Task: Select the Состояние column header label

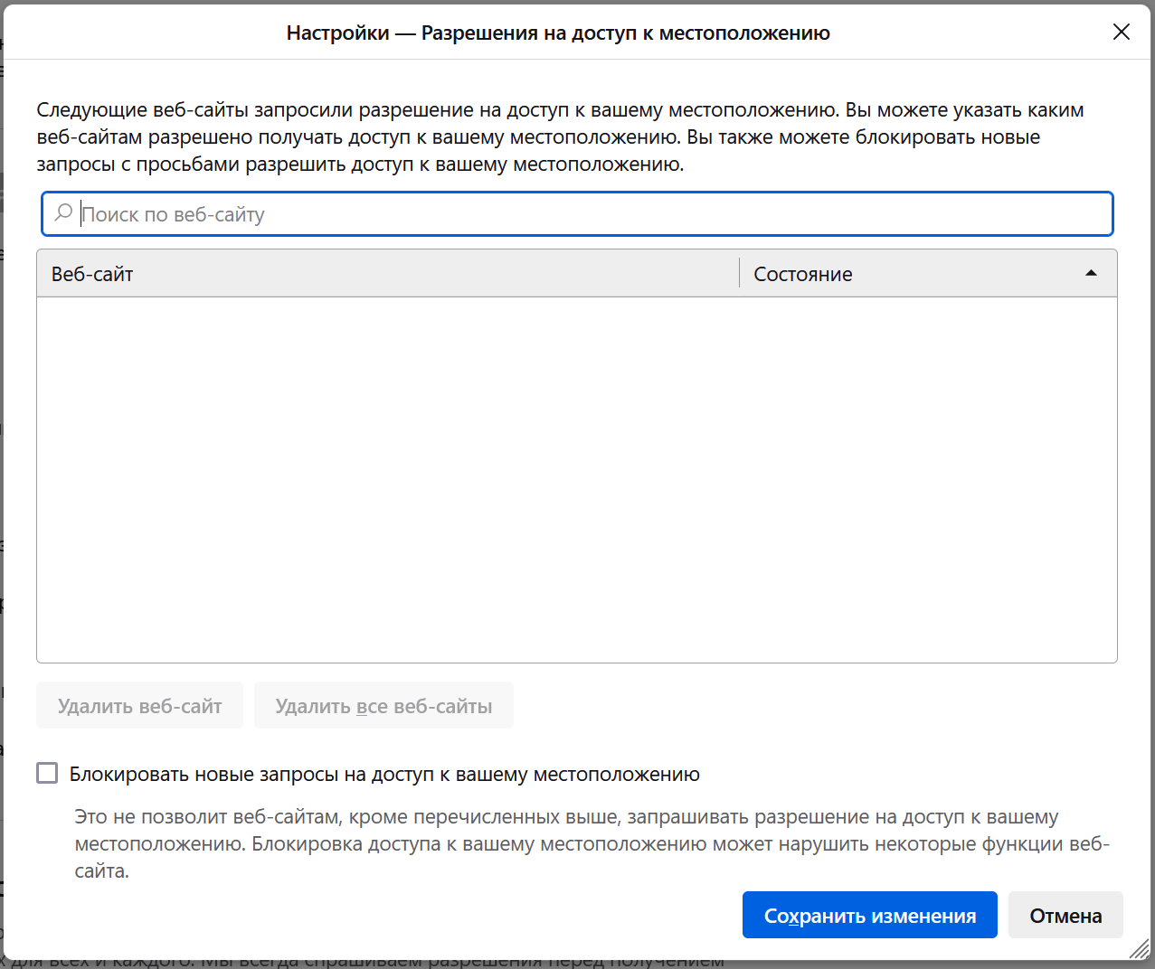Action: tap(802, 273)
